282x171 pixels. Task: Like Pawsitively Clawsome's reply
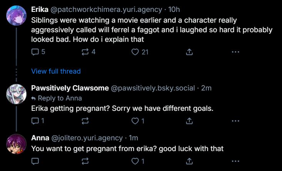pos(135,121)
